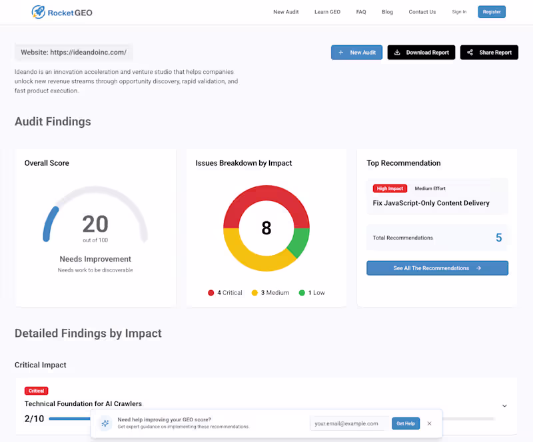Open the Learn GEO menu item
Screen dimensions: 533x442
coord(327,12)
